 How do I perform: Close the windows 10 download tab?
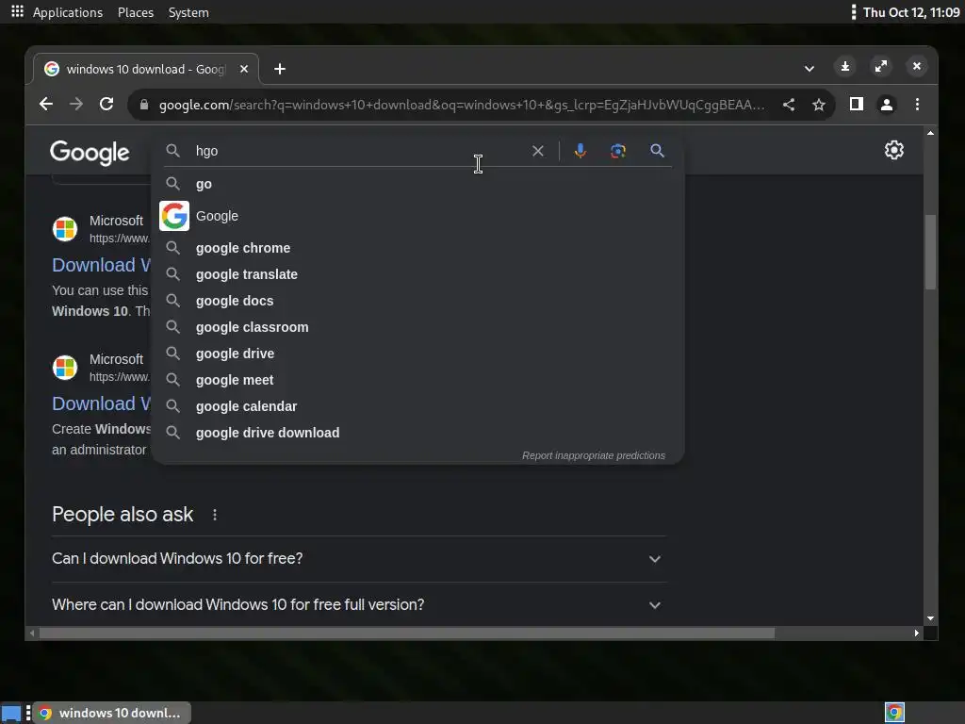click(244, 69)
